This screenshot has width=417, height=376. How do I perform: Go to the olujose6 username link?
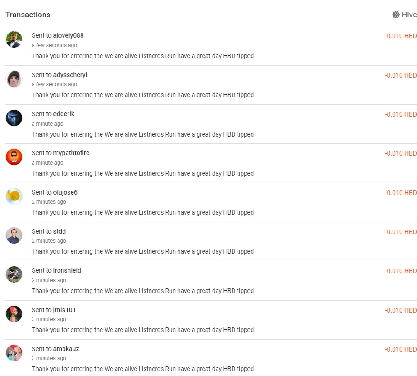[x=65, y=192]
